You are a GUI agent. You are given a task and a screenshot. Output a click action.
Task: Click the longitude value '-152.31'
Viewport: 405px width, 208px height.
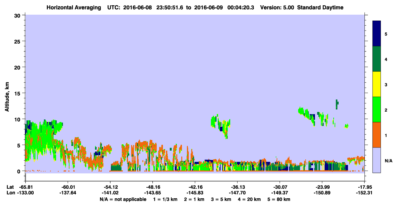click(364, 193)
